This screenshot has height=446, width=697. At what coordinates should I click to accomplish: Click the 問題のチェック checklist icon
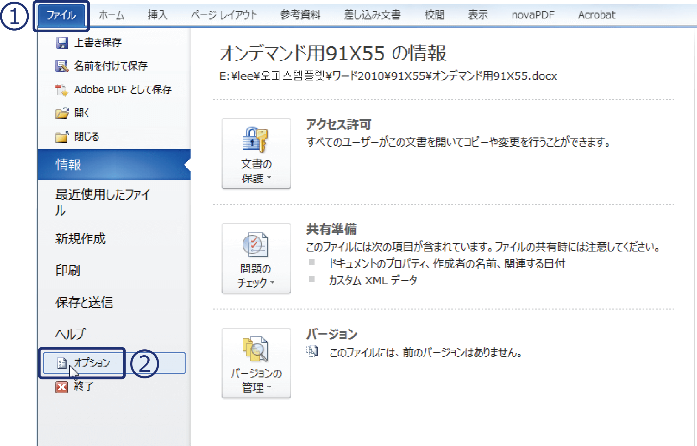pyautogui.click(x=256, y=245)
